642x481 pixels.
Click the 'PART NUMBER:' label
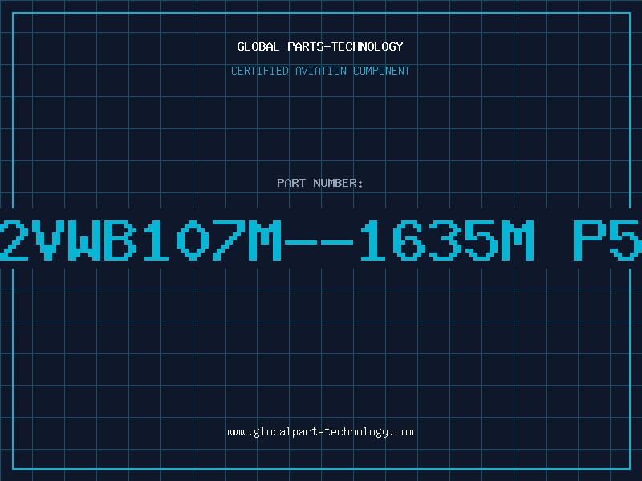[320, 183]
